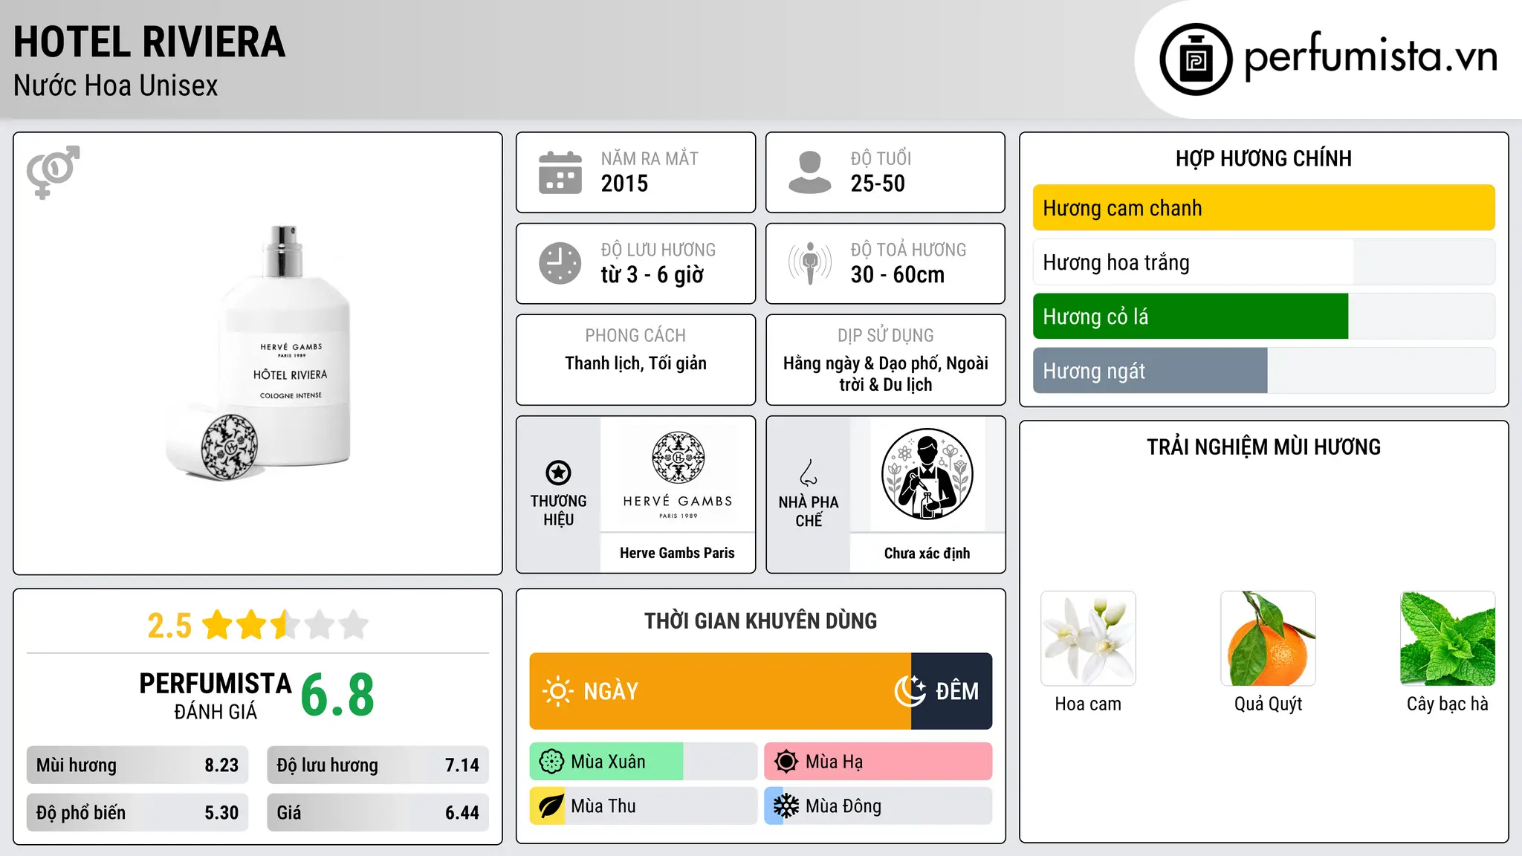1522x856 pixels.
Task: Click the 2.5 star rating stars
Action: click(x=285, y=625)
